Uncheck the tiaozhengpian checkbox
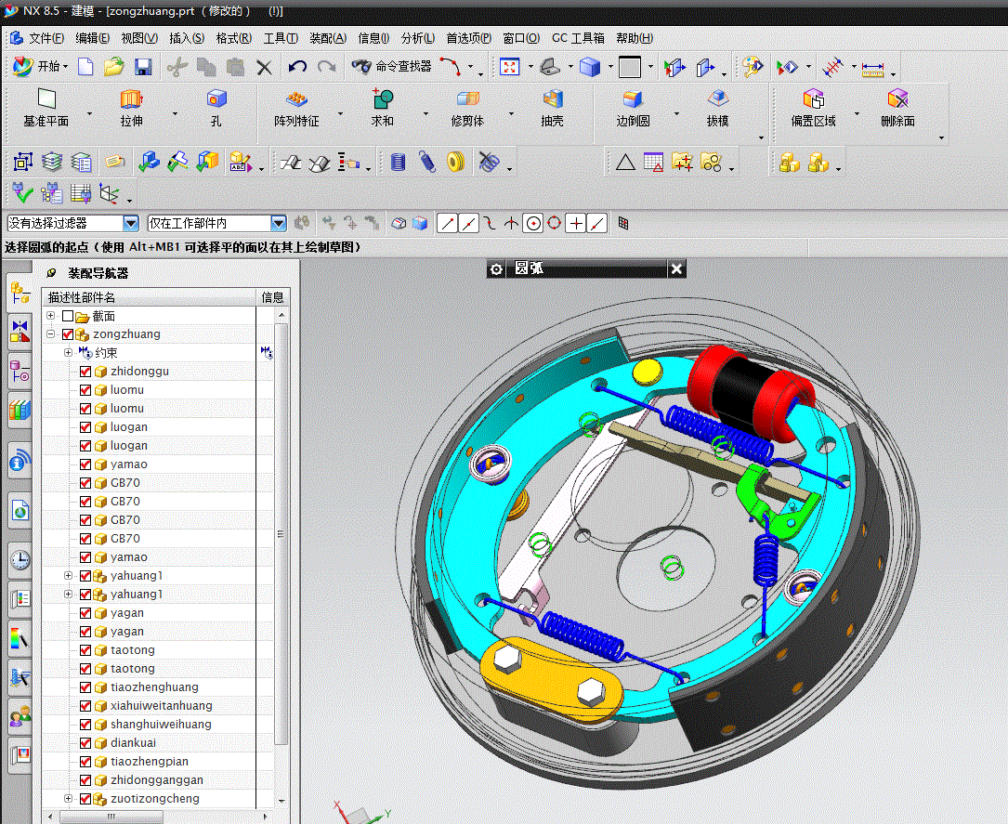The image size is (1008, 824). point(85,762)
